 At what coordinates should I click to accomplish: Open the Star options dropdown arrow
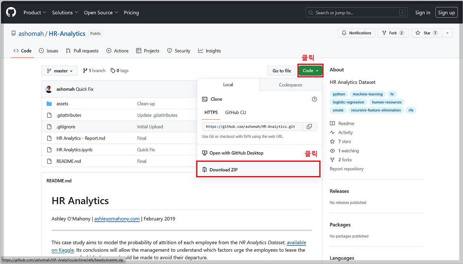[x=447, y=33]
